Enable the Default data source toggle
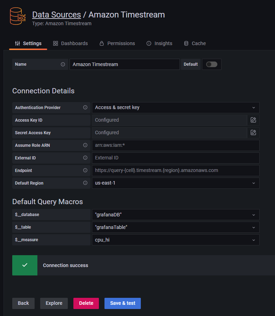 (212, 64)
